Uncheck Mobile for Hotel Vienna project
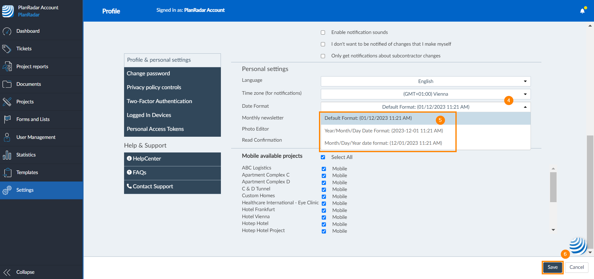Viewport: 594px width, 279px height. tap(324, 217)
